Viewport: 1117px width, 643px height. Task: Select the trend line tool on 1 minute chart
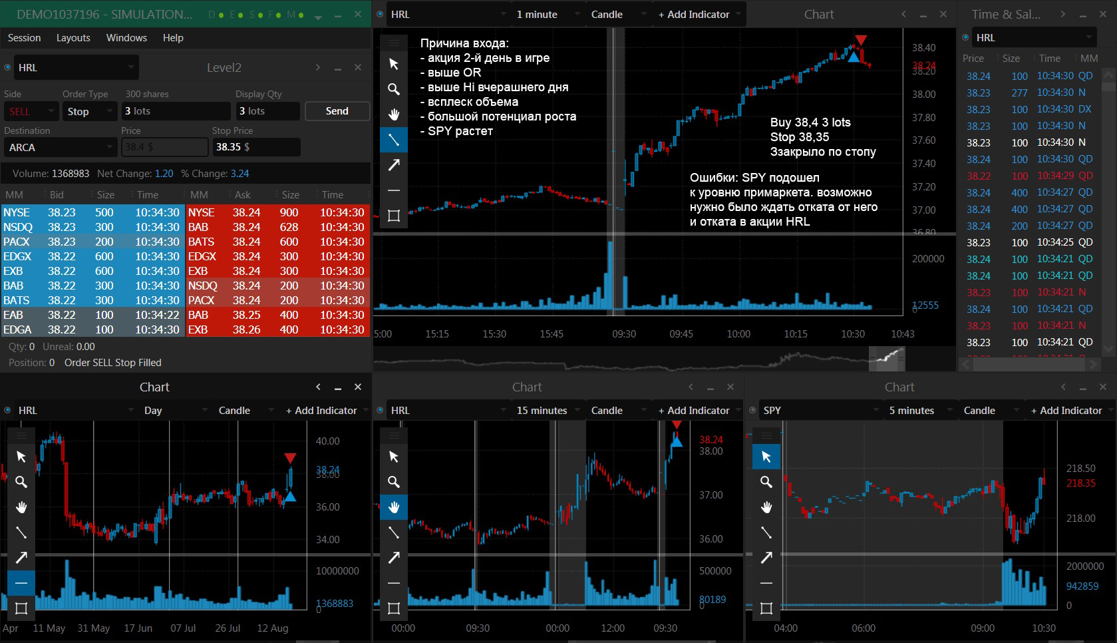pyautogui.click(x=394, y=140)
